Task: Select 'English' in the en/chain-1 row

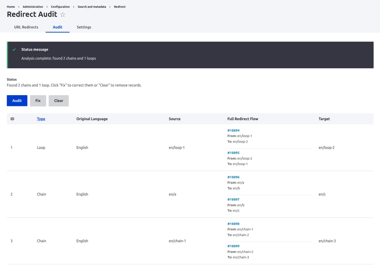Action: coord(82,241)
